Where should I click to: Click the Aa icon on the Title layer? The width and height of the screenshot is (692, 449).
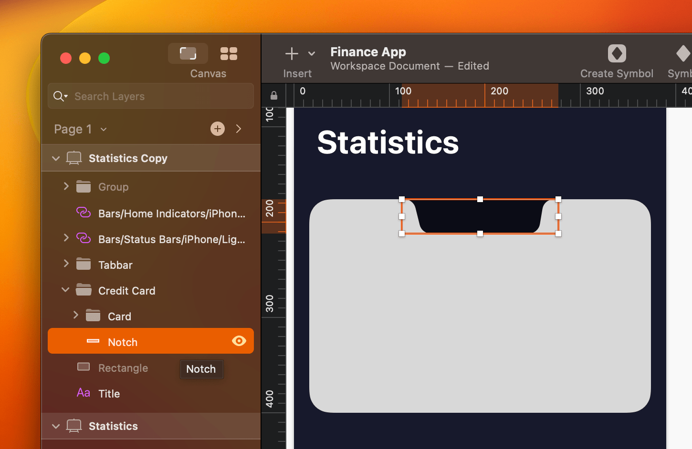[x=83, y=393]
